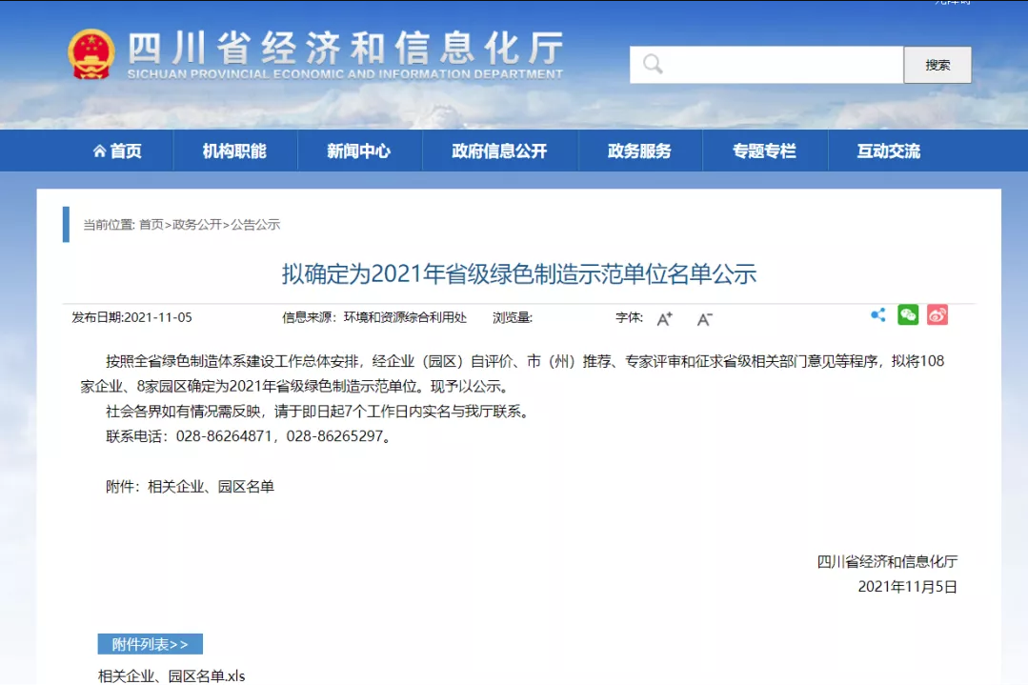Decrease font size with A- icon
The width and height of the screenshot is (1028, 685).
coord(704,318)
